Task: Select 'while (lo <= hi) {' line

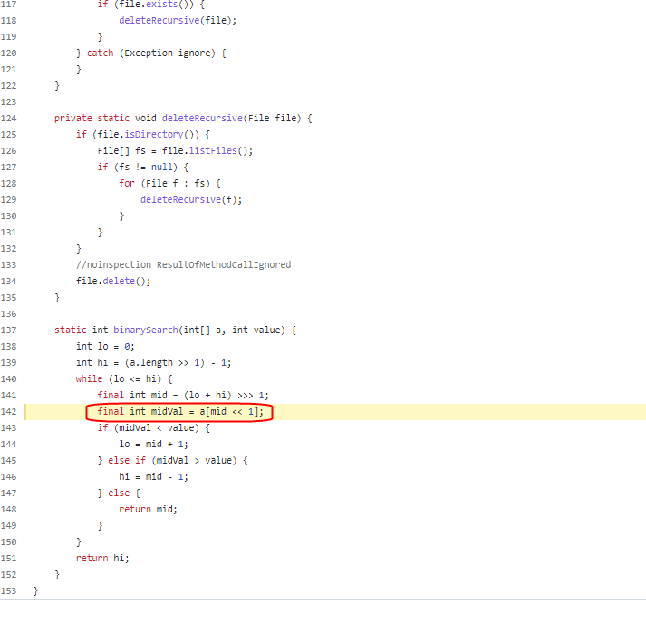Action: (x=124, y=379)
